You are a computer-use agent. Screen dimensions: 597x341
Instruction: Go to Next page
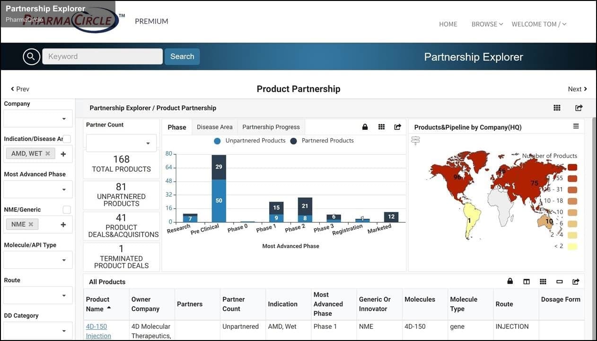coord(577,89)
